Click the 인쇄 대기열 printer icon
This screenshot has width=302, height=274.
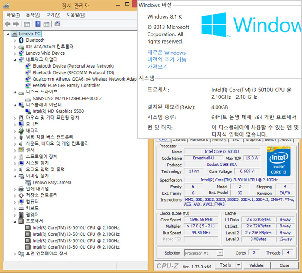[21, 189]
